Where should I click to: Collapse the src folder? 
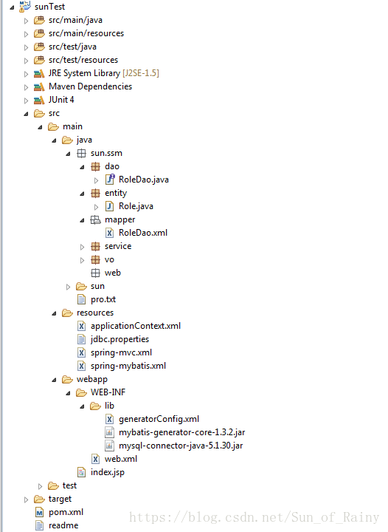(x=26, y=114)
